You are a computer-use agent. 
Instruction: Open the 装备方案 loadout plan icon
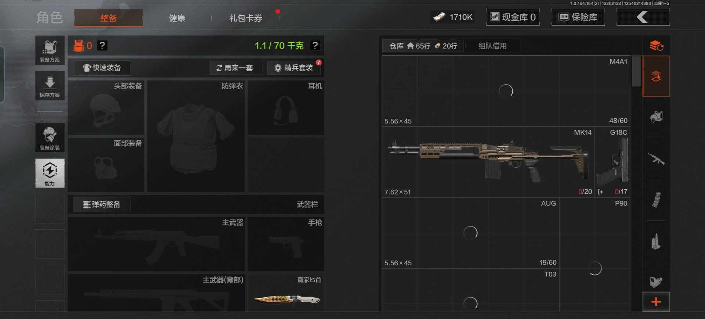pyautogui.click(x=50, y=50)
